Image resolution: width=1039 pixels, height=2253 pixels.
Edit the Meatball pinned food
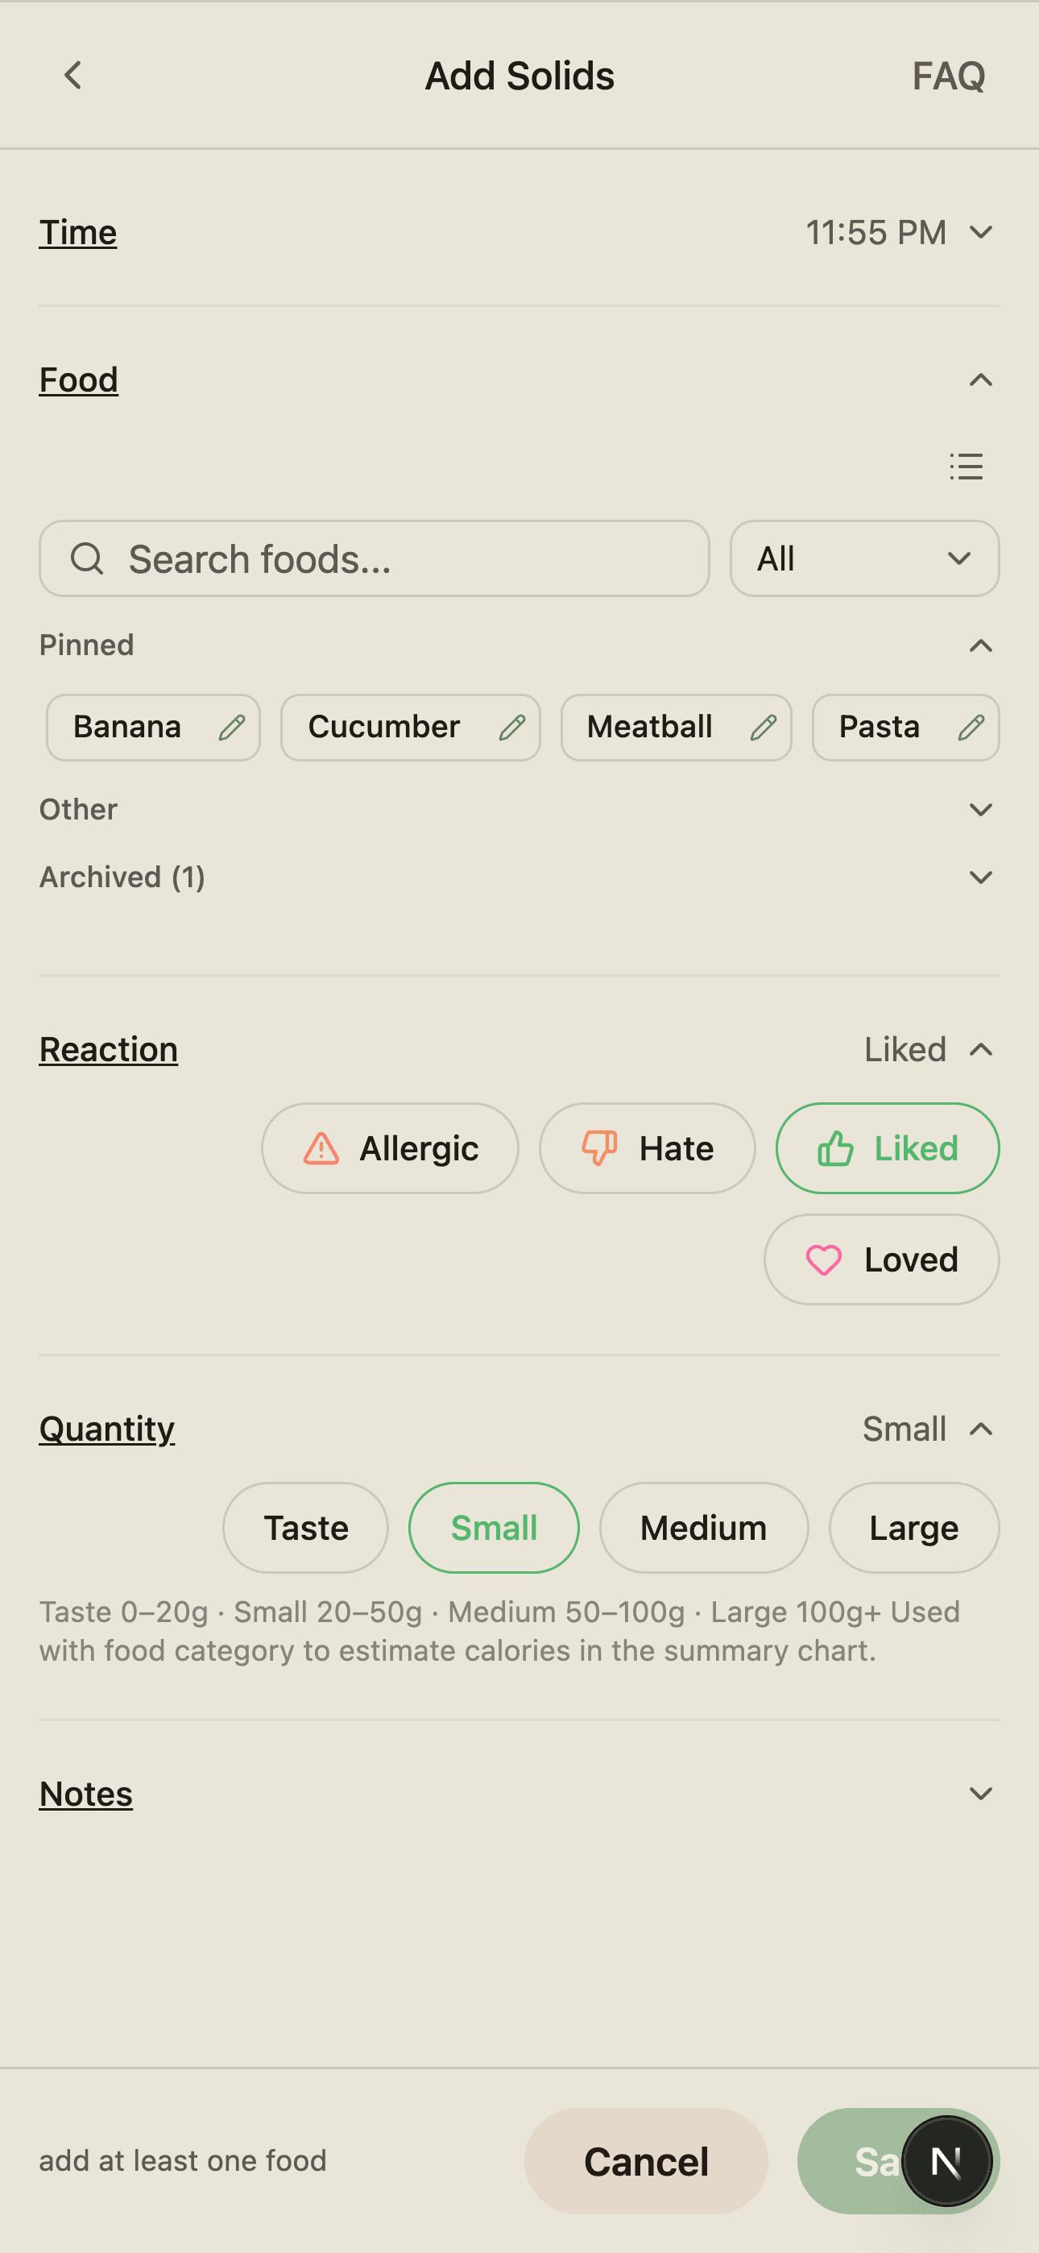[764, 727]
